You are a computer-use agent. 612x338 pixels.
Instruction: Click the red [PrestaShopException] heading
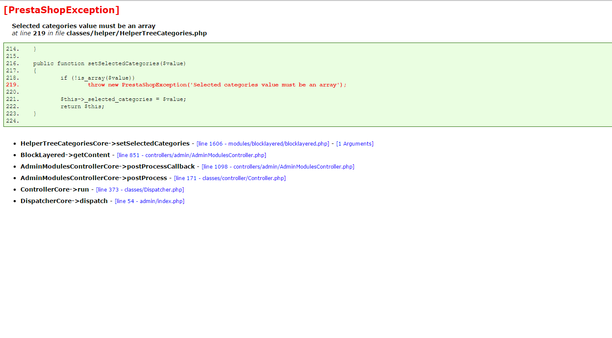click(61, 10)
